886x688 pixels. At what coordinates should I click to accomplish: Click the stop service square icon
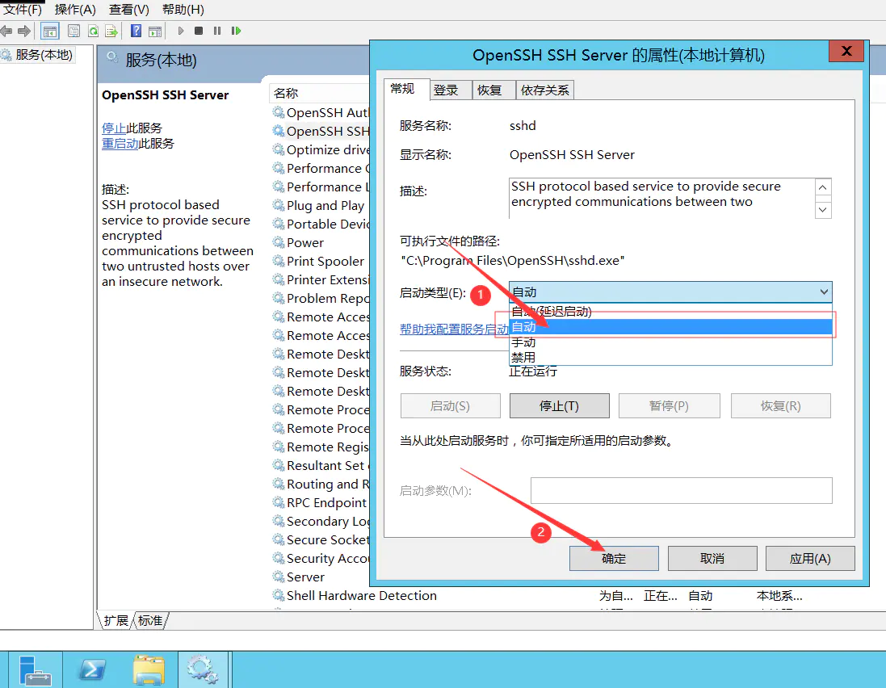[199, 31]
